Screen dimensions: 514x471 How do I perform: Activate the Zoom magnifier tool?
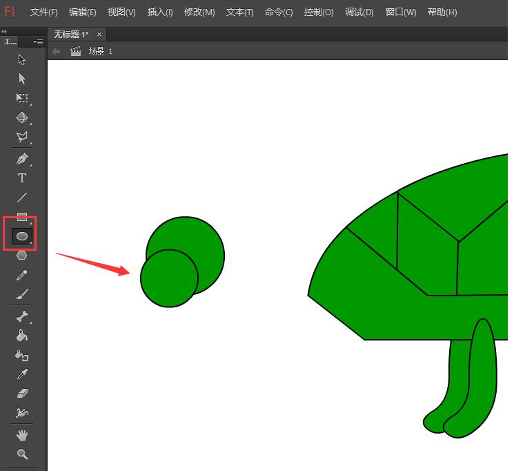[x=22, y=454]
